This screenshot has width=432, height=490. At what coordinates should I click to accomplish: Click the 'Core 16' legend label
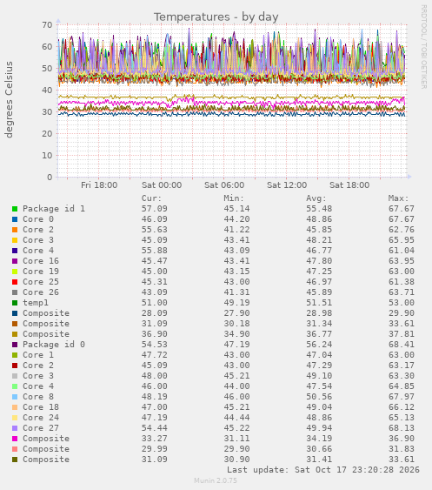tap(41, 261)
